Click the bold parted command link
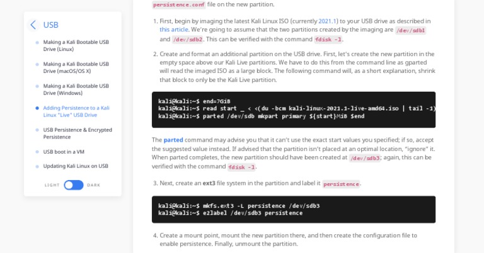The width and height of the screenshot is (484, 253). 173,140
